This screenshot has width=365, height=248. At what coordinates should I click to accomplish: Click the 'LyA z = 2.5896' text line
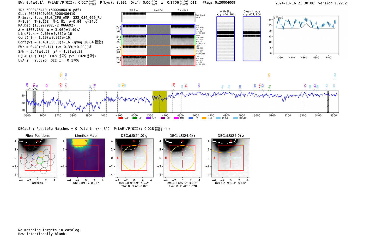(32, 60)
